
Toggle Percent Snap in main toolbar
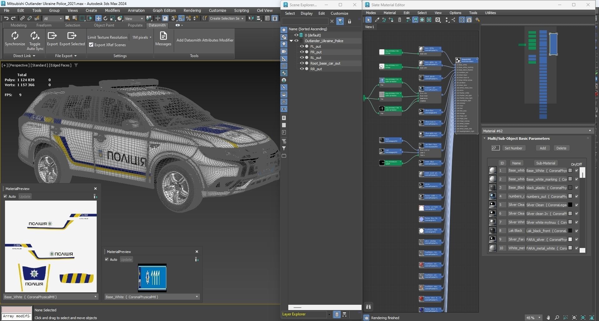click(x=188, y=18)
